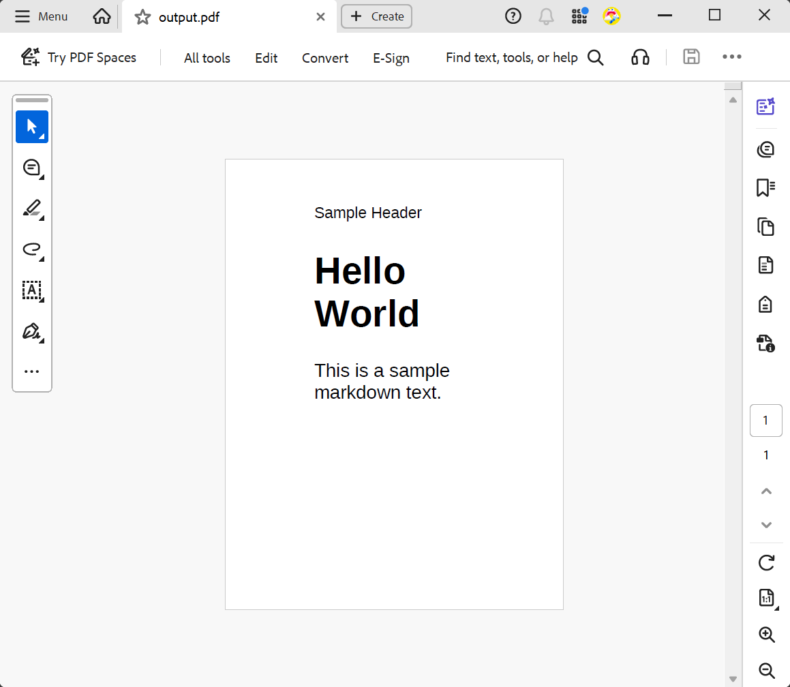Select the arrow selection tool
Screen dimensions: 790x687
(x=32, y=127)
